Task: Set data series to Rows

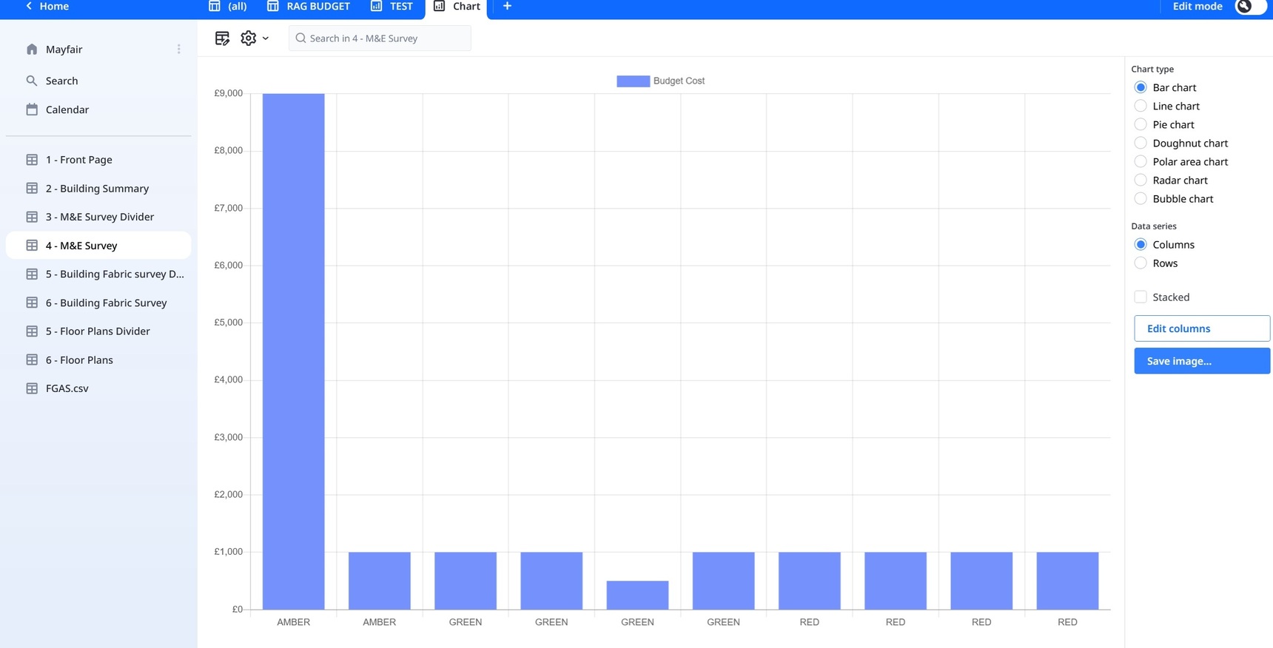Action: click(1141, 263)
